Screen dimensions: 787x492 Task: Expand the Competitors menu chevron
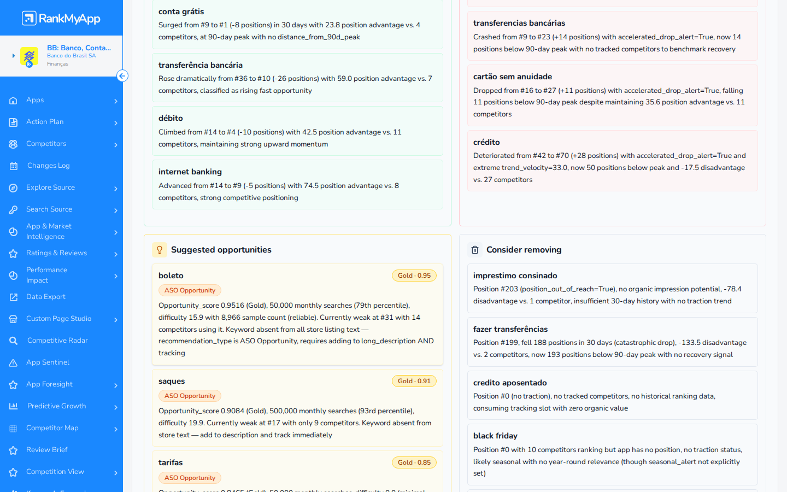[x=116, y=144]
